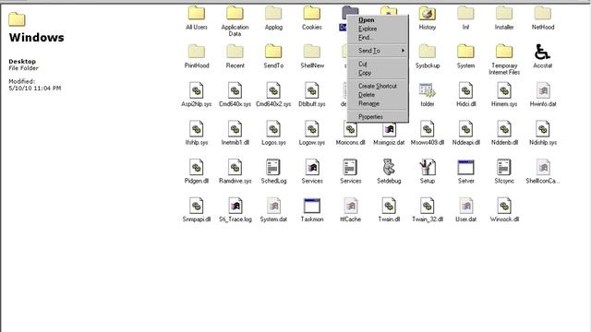The height and width of the screenshot is (332, 591).
Task: Choose Explore in the context menu
Action: (378, 29)
